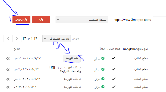Click the 'طلب الفهرسة' request indexing button
This screenshot has height=92, width=166.
tap(72, 58)
